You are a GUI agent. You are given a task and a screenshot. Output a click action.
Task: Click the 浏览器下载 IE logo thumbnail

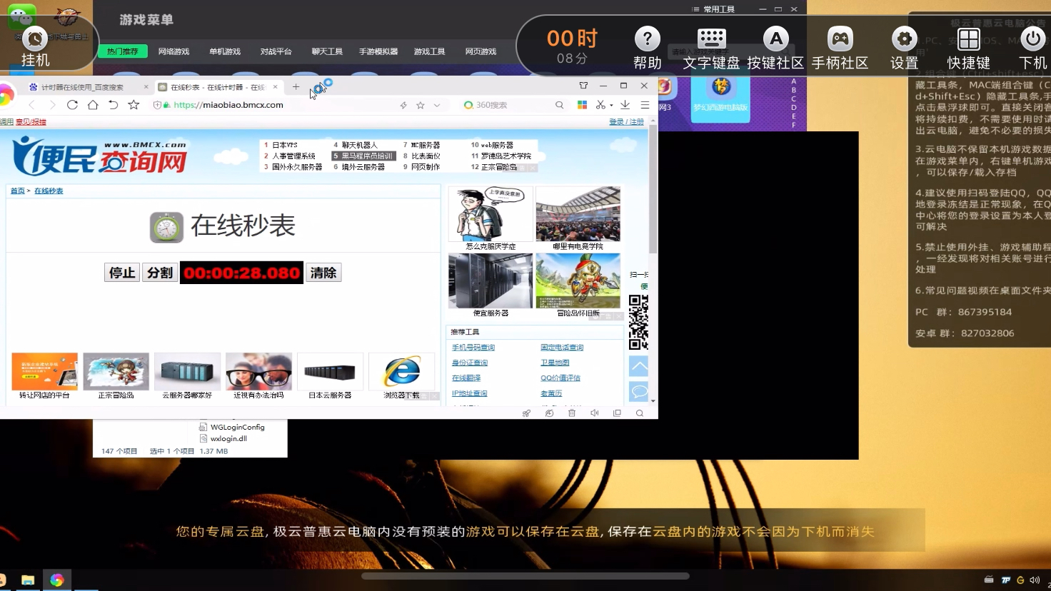pyautogui.click(x=402, y=371)
